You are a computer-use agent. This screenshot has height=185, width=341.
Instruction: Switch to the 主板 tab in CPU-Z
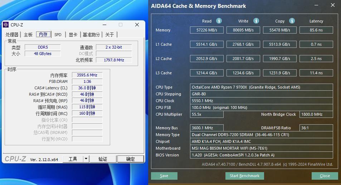[x=28, y=35]
